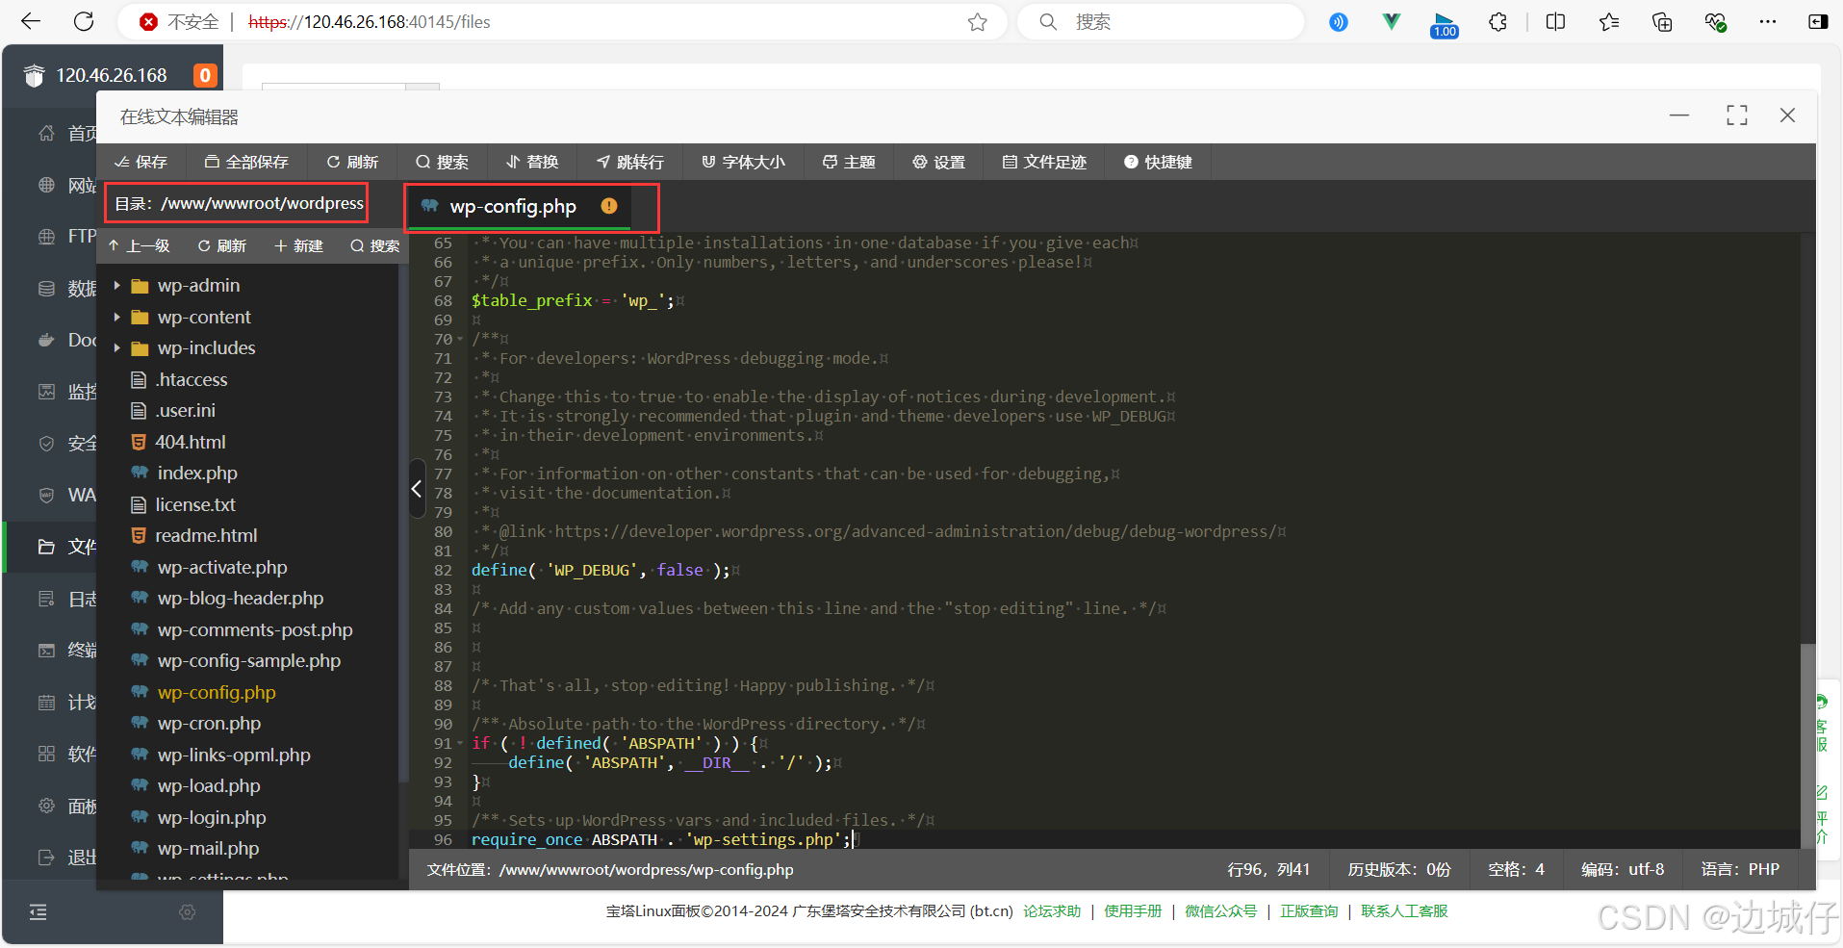Viewport: 1843px width, 948px height.
Task: Open index.php in the file tree
Action: 196,474
